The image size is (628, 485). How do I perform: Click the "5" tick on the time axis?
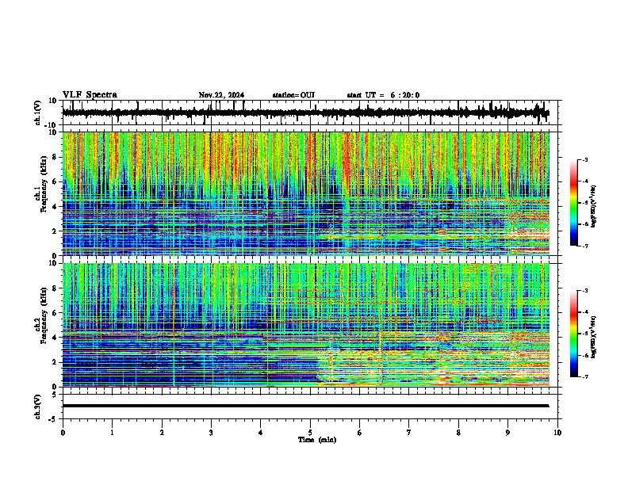pyautogui.click(x=310, y=433)
